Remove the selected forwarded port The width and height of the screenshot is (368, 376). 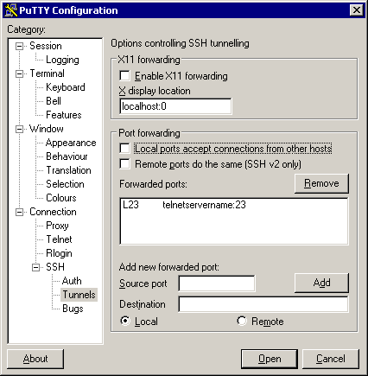tap(321, 183)
